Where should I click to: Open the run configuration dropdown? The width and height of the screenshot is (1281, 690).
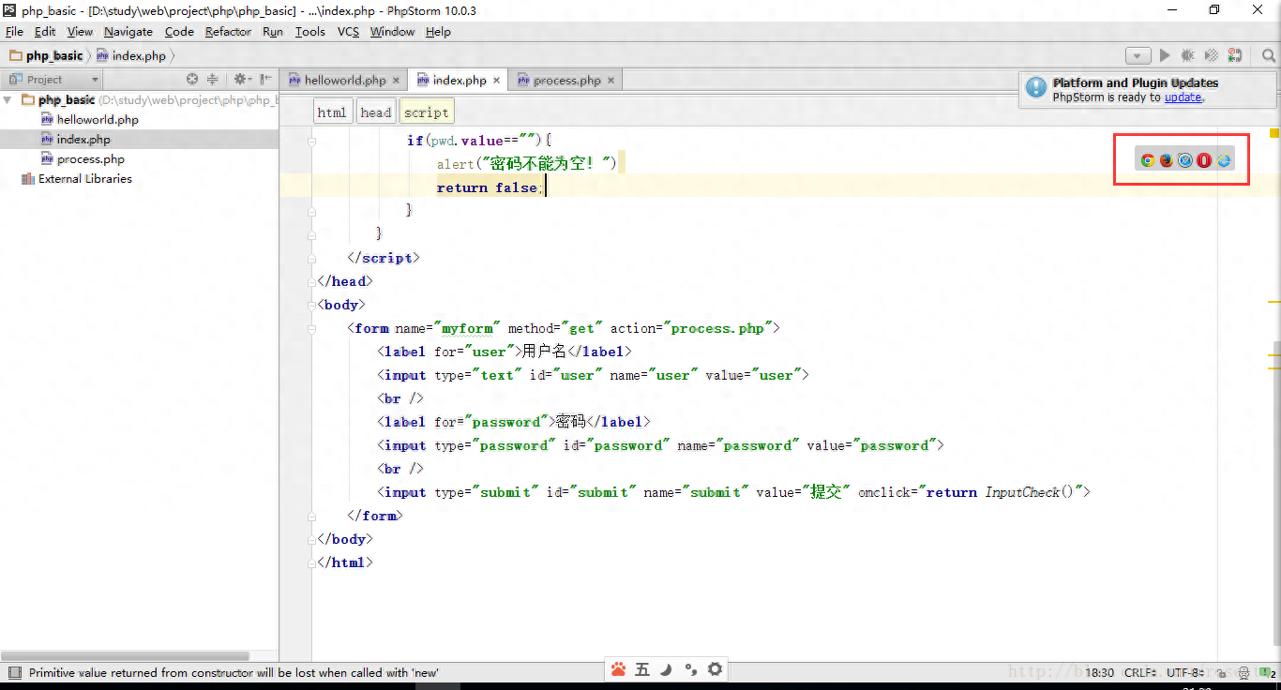point(1138,56)
